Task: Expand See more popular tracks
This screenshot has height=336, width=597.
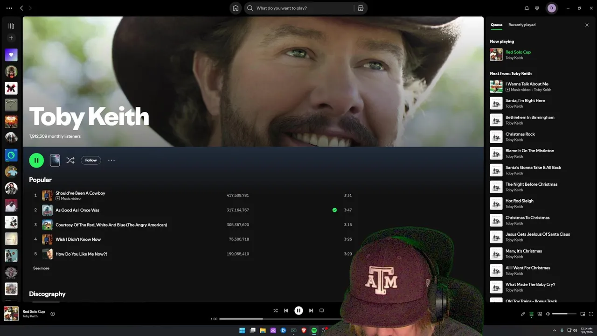Action: [41, 268]
